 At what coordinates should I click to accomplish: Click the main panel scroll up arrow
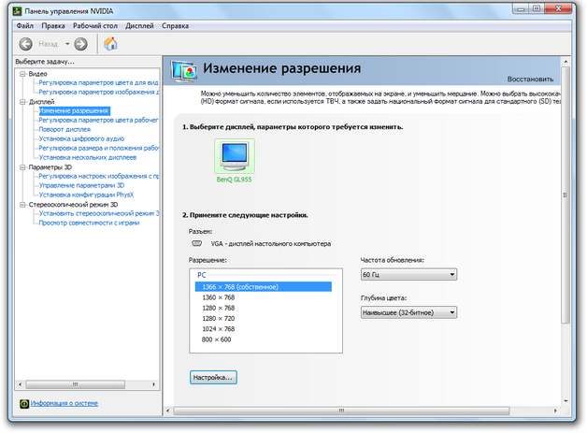pyautogui.click(x=566, y=62)
